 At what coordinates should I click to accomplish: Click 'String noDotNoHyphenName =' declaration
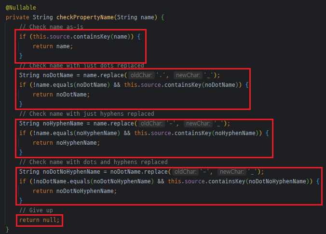[63, 172]
